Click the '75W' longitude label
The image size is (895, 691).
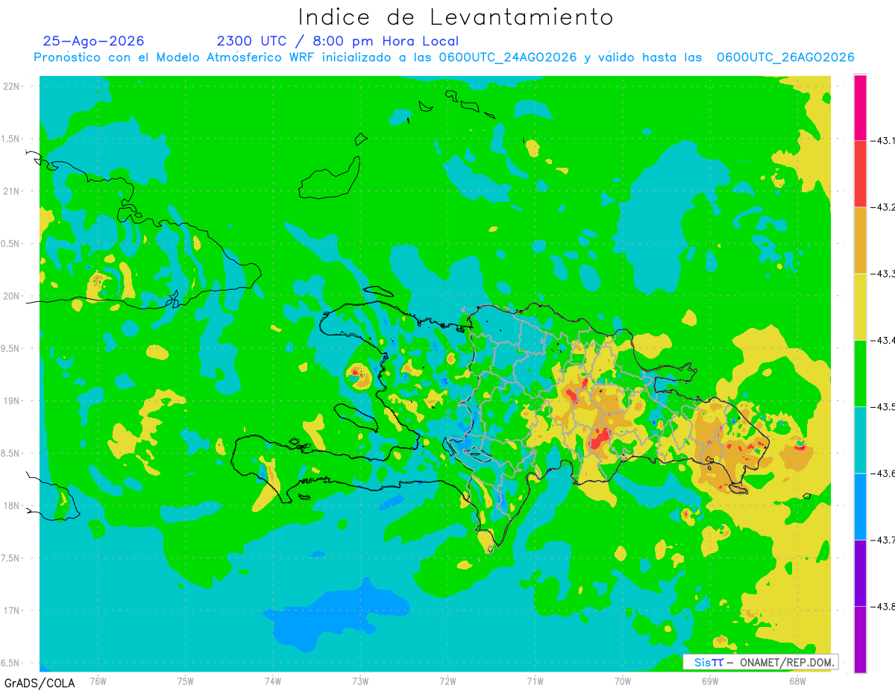pos(186,681)
